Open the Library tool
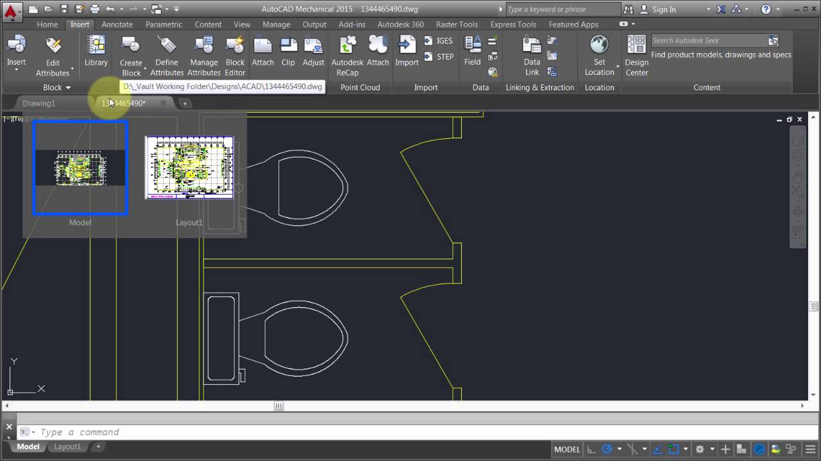 [x=96, y=51]
